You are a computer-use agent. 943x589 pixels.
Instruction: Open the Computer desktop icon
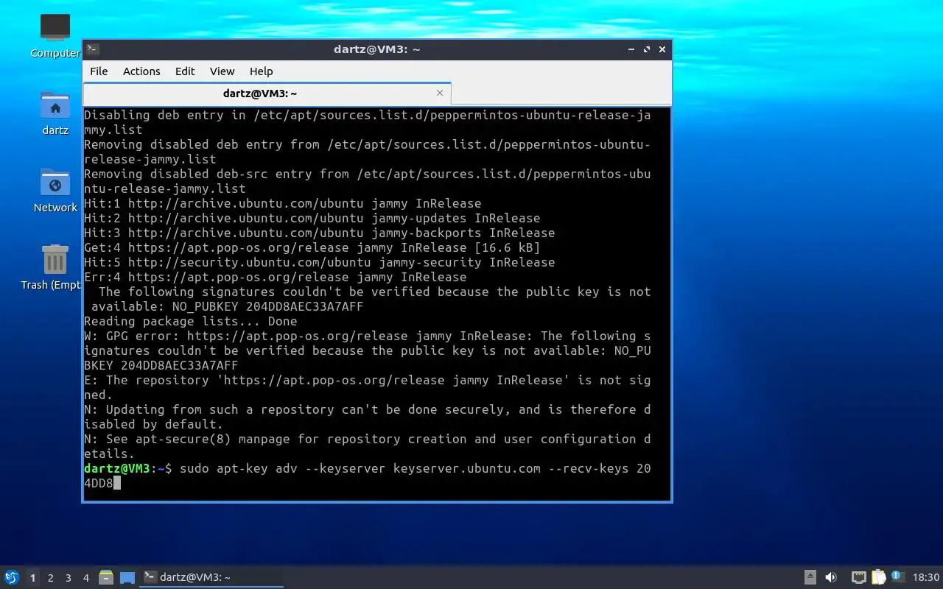pyautogui.click(x=55, y=35)
